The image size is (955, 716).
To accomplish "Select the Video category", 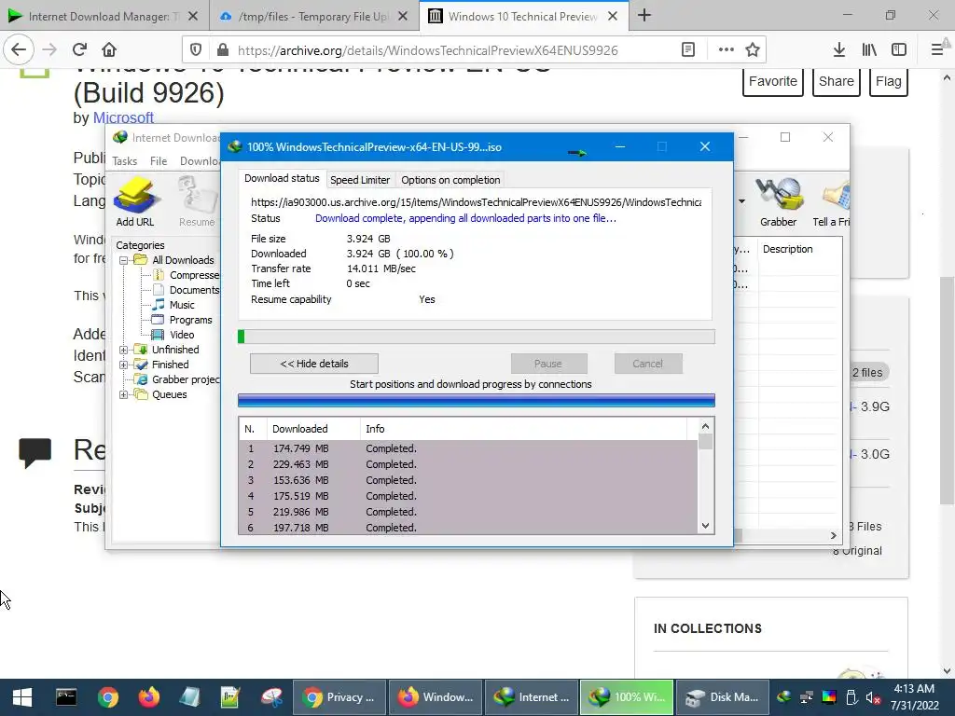I will (x=182, y=335).
